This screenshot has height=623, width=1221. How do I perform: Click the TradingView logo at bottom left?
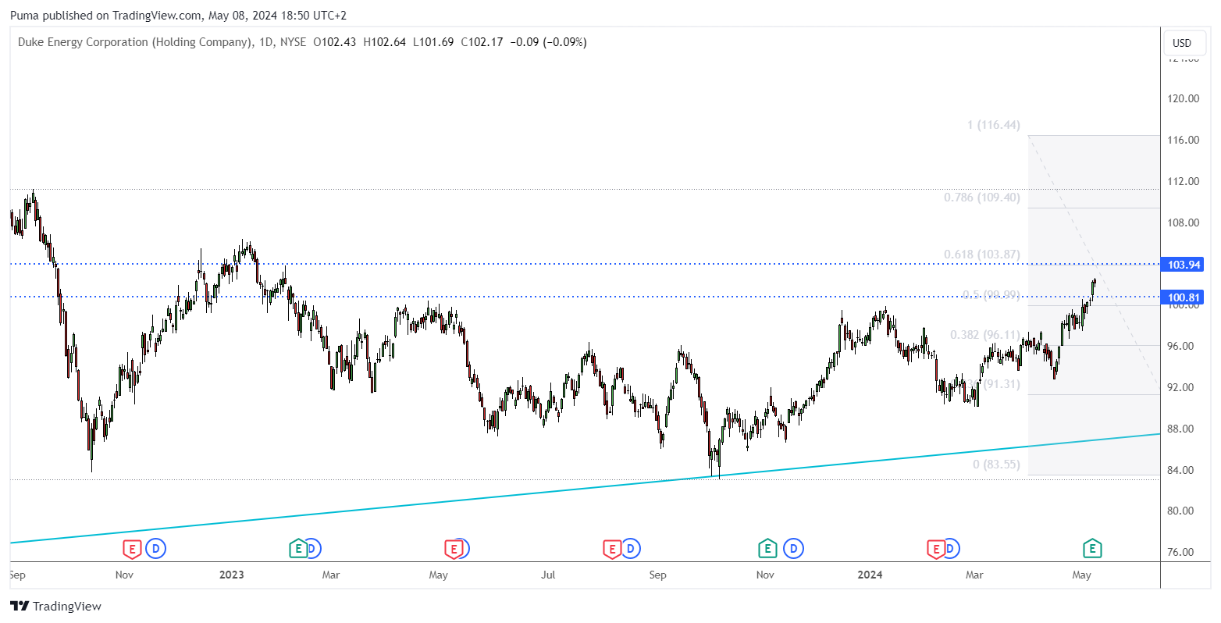point(55,607)
